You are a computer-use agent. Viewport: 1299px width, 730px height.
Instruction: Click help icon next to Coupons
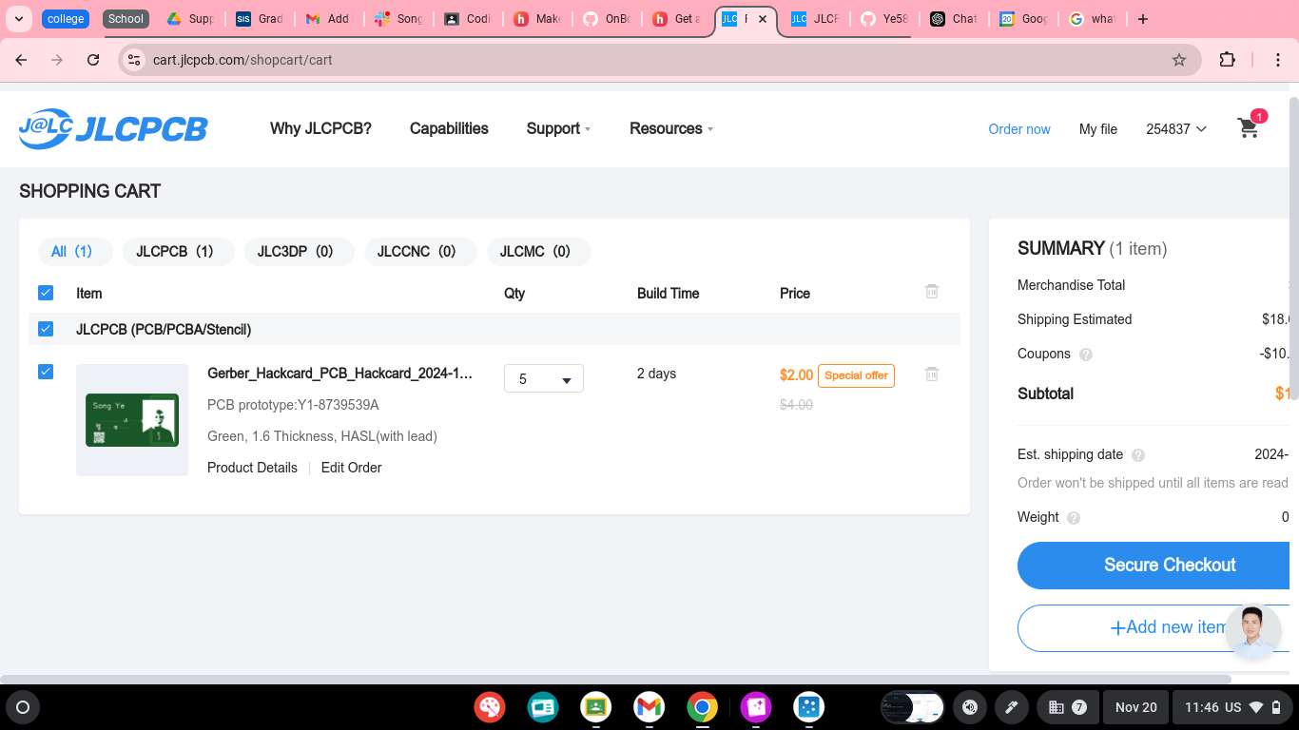(1086, 355)
